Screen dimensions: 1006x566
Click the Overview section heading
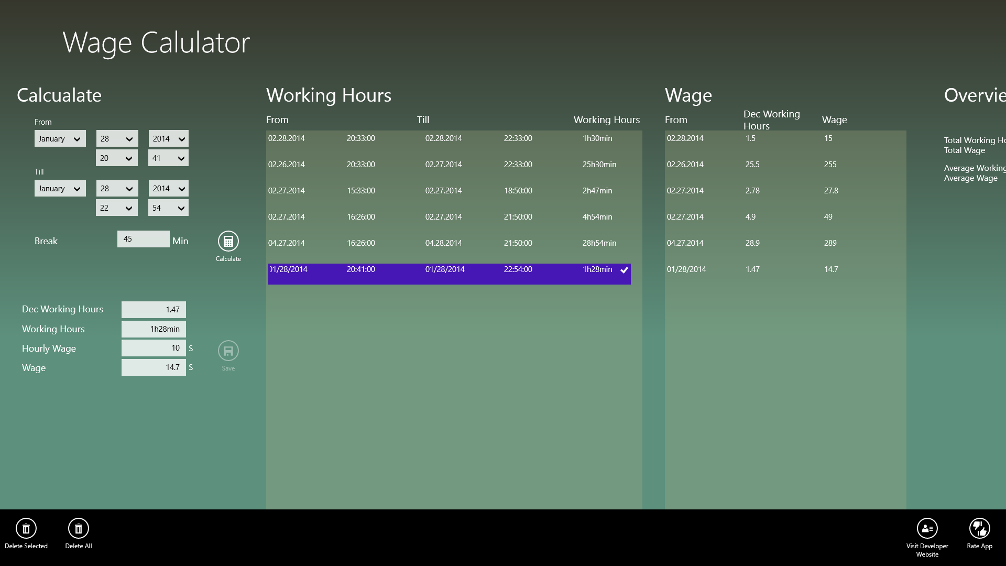[x=974, y=95]
